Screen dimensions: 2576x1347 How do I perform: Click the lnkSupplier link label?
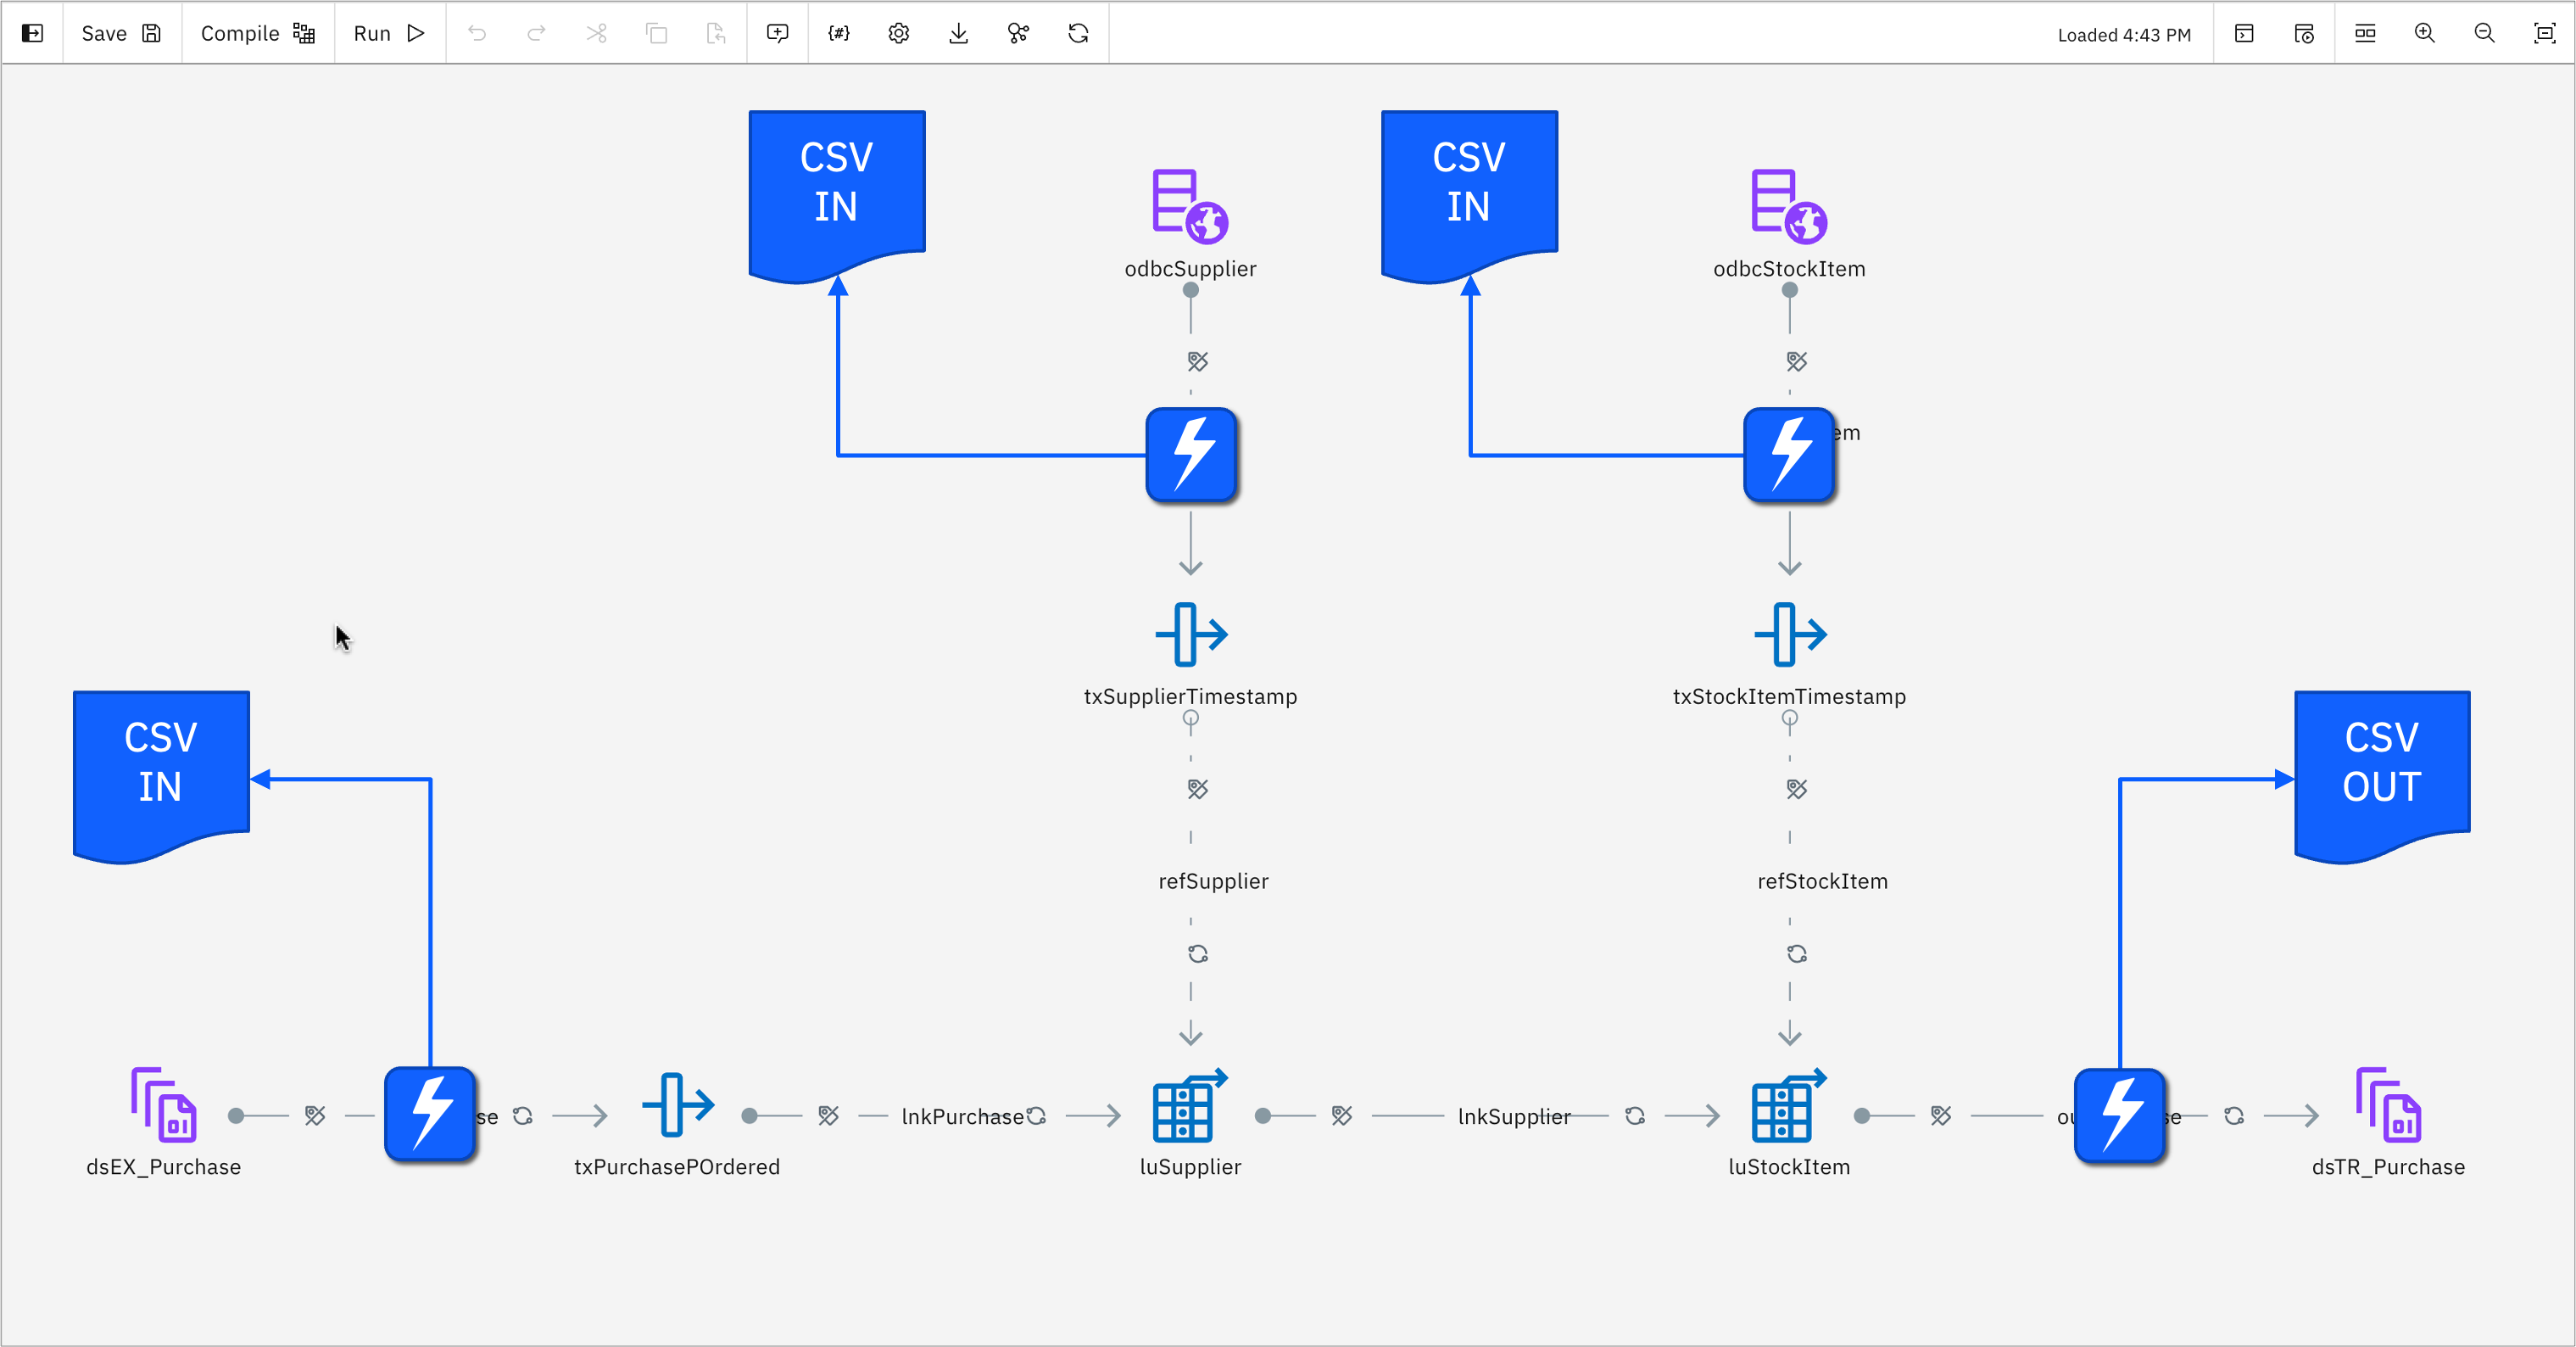(x=1513, y=1116)
